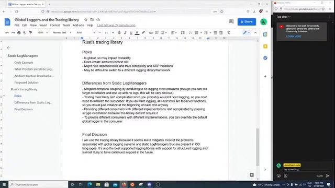Viewport: 335px width, 188px height.
Task: Star the document title
Action: click(x=86, y=20)
